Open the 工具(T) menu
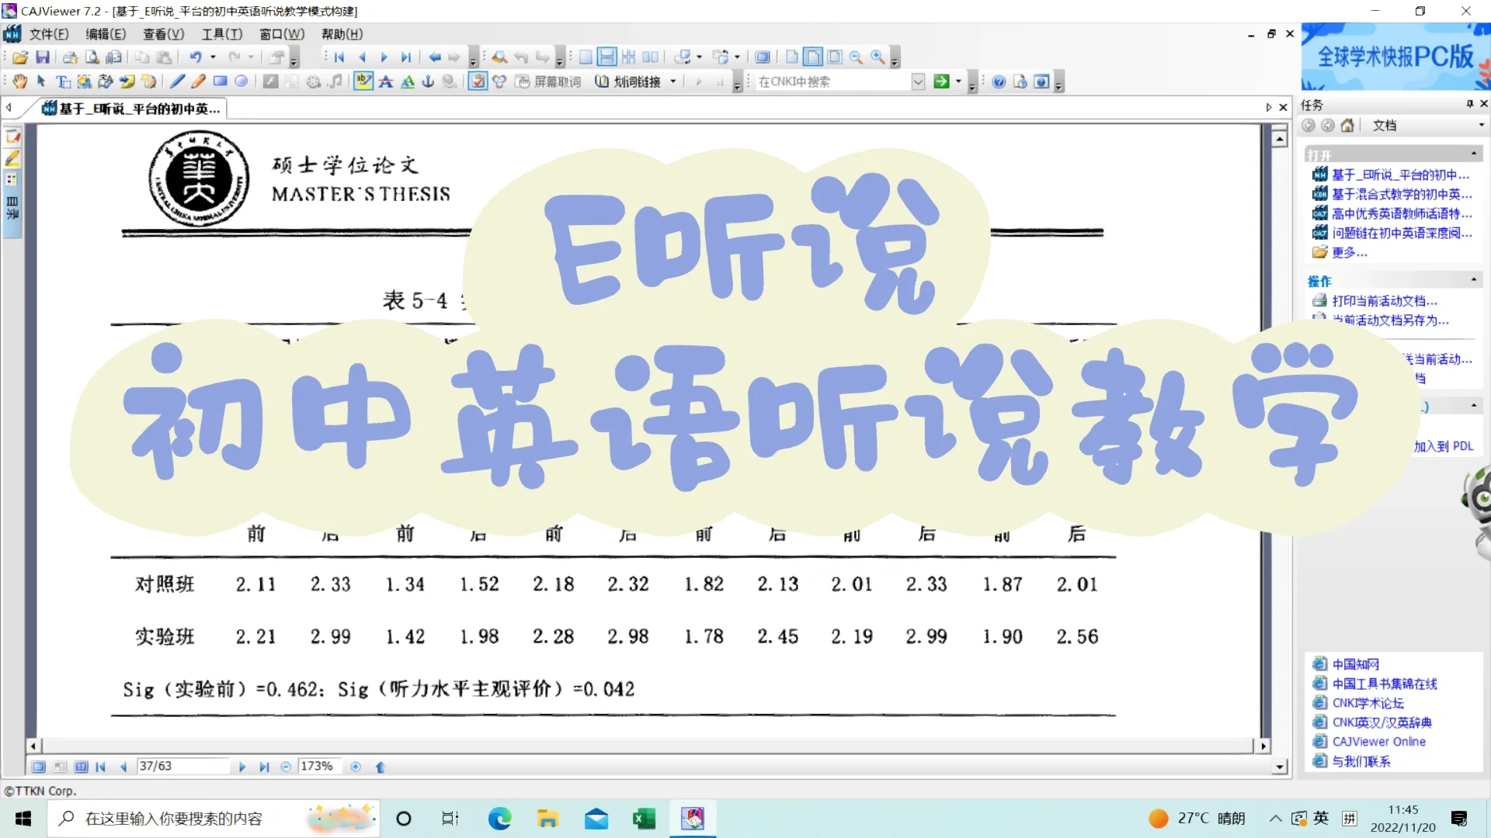Image resolution: width=1491 pixels, height=838 pixels. [x=222, y=34]
